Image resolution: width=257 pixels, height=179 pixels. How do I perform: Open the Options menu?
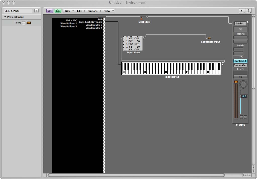(x=94, y=11)
